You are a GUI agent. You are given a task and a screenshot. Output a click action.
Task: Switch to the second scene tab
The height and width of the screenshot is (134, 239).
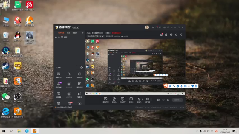[68, 33]
